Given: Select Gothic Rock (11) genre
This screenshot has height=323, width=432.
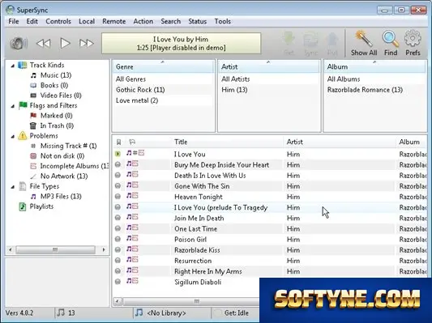Looking at the screenshot, I should click(x=140, y=90).
